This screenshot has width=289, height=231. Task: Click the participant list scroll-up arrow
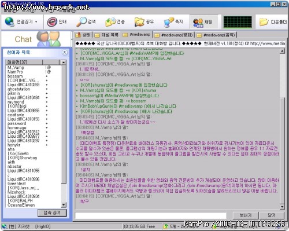click(x=64, y=63)
